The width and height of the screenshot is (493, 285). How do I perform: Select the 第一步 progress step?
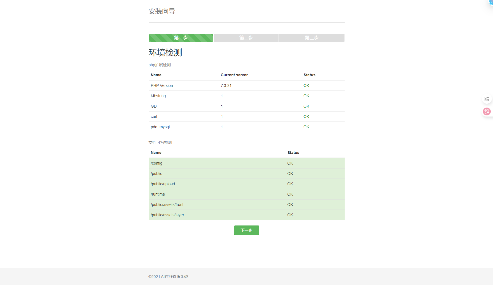[181, 38]
